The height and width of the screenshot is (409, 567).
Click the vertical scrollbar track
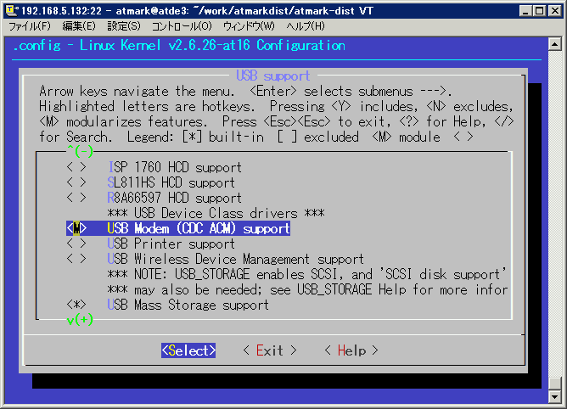555,213
